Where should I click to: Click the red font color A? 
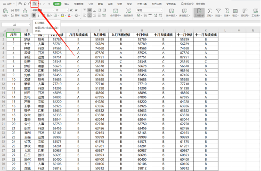pos(69,16)
